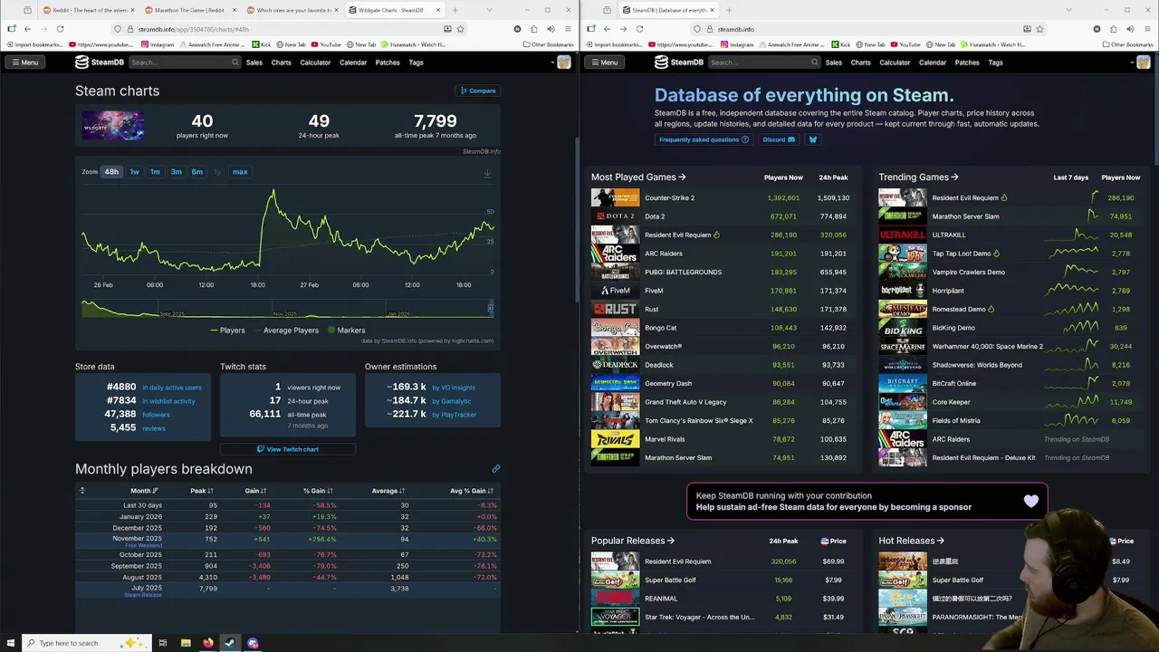
Task: Select max chart zoom range
Action: coord(240,172)
